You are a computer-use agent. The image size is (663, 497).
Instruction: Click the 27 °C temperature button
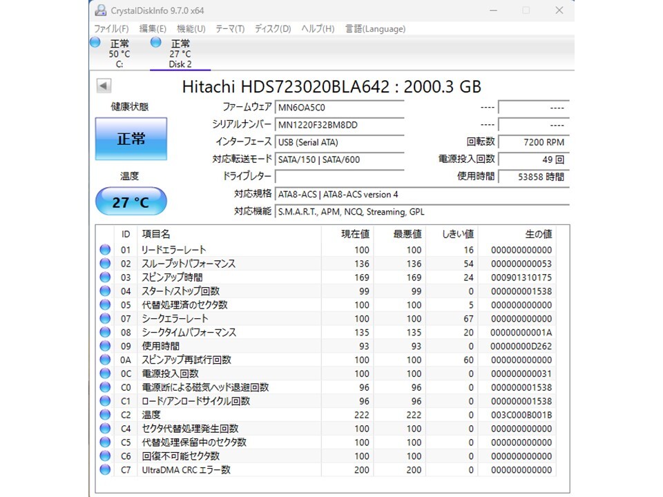click(x=131, y=202)
